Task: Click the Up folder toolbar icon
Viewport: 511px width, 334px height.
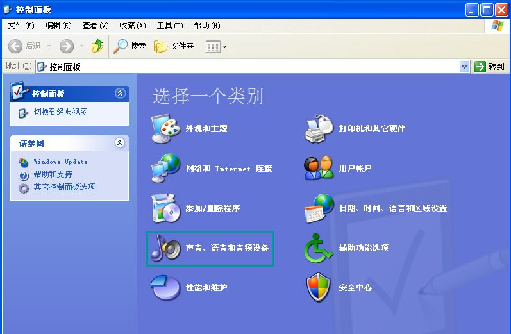Action: coord(97,46)
